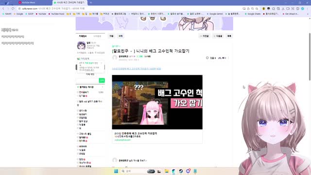Collapse the 즐겨찾는 게시판 section
The height and width of the screenshot is (175, 311).
pos(103,87)
